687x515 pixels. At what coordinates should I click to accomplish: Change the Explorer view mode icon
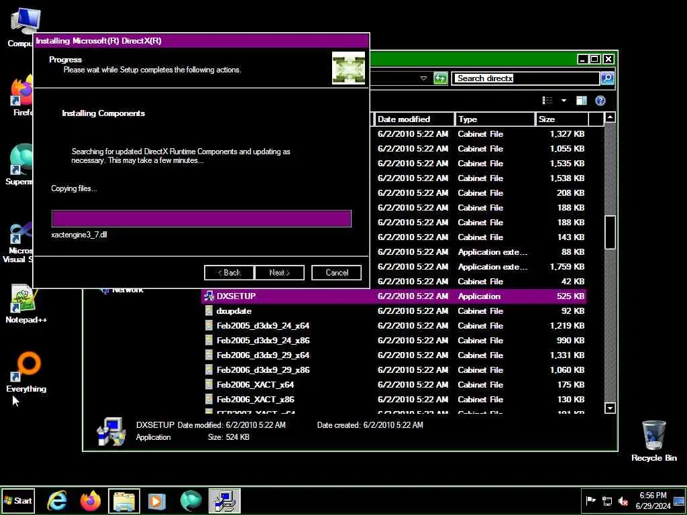[x=547, y=101]
